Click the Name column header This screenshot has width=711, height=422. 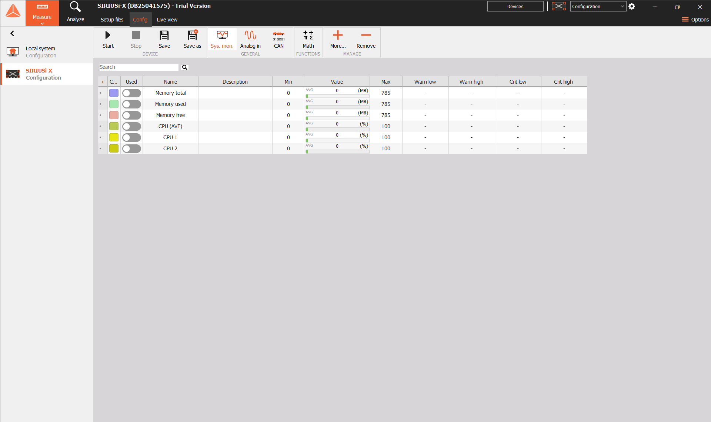point(170,82)
